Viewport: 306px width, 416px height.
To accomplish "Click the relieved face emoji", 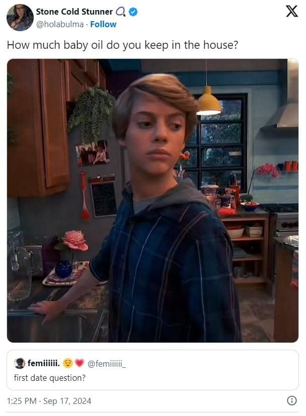I will 68,363.
